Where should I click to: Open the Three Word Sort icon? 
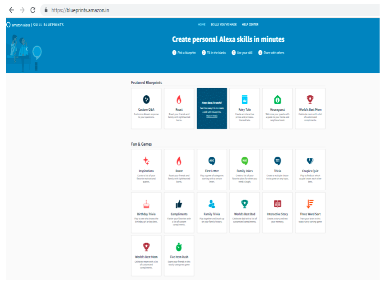click(310, 204)
